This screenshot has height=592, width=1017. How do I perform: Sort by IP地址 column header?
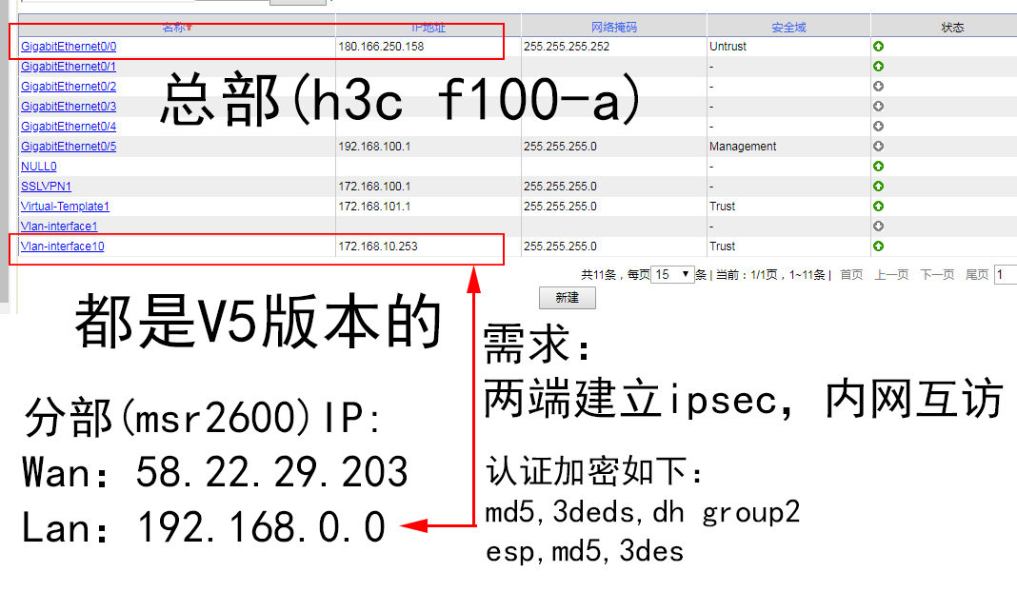(429, 28)
